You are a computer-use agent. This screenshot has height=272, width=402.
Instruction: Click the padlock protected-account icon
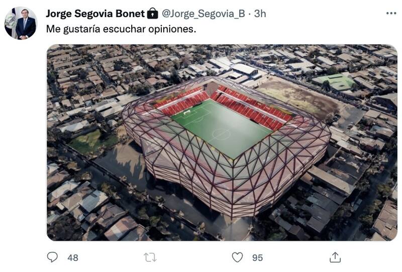pyautogui.click(x=152, y=14)
